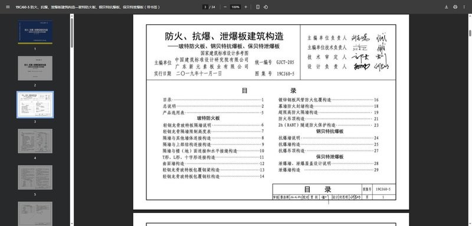
Task: Click the GJCT-205 unified number text
Action: [x=285, y=63]
